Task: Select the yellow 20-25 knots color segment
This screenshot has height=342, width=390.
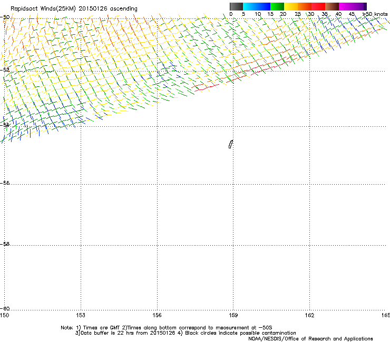Action: click(291, 6)
